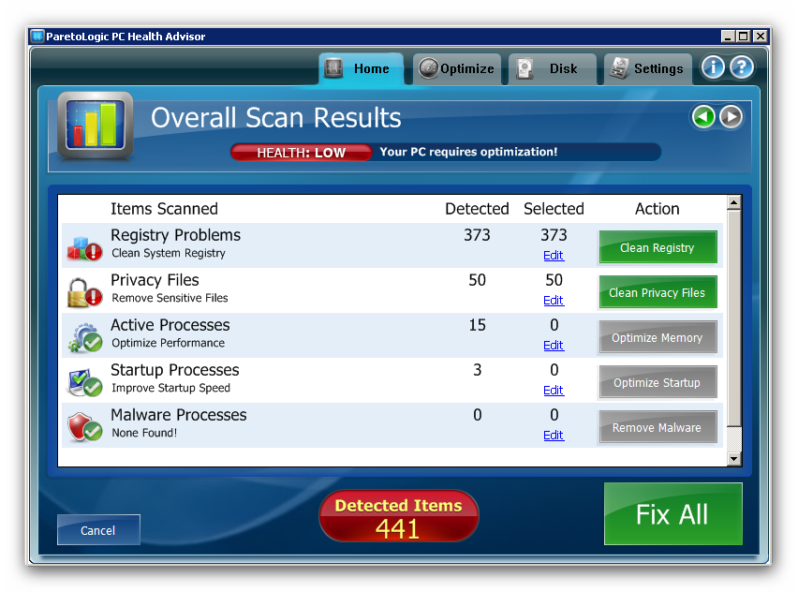Select the Privacy Files row title
798x592 pixels.
click(x=155, y=280)
